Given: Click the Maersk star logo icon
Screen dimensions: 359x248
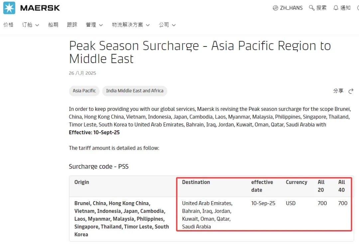Looking at the screenshot, I should point(9,8).
